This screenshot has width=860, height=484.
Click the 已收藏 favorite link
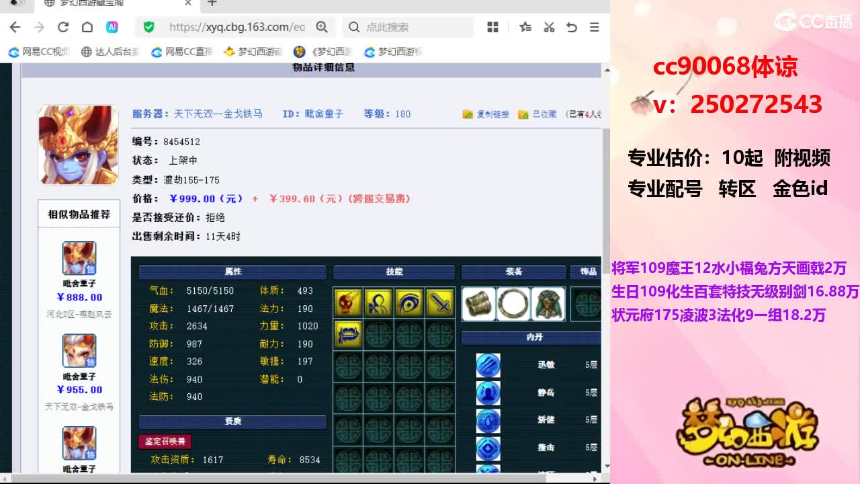click(x=538, y=114)
